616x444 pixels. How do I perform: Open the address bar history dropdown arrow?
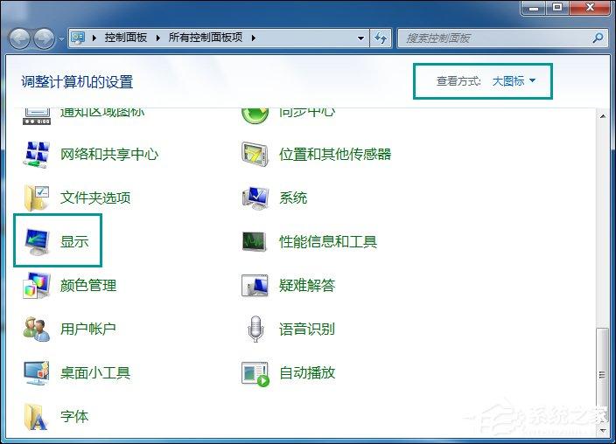tap(361, 38)
